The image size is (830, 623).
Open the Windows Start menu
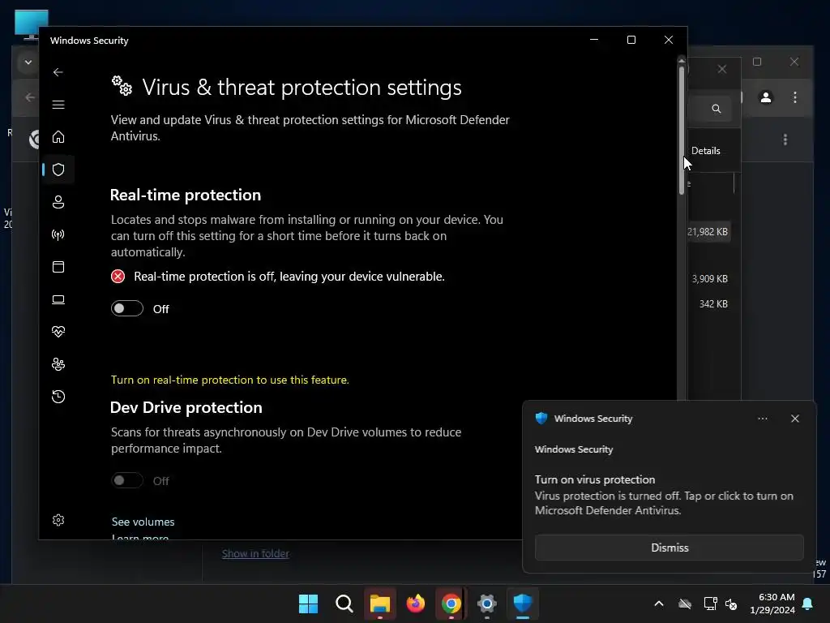pos(308,604)
